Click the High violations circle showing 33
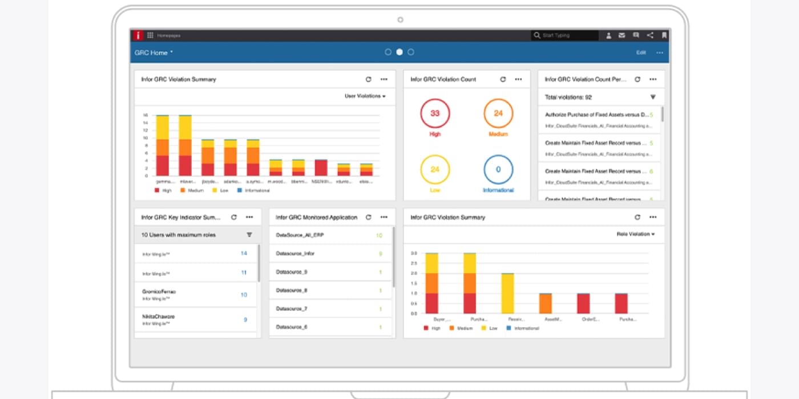The width and height of the screenshot is (799, 399). pos(435,113)
